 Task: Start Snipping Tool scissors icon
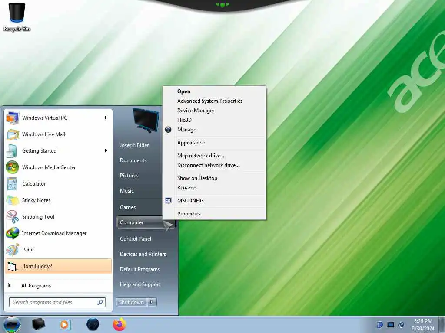[13, 217]
